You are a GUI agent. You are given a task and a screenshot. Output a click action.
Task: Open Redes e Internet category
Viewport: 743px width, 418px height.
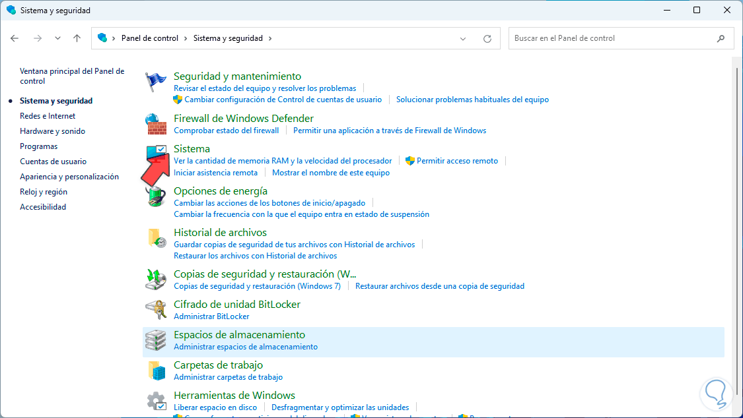[x=48, y=116]
